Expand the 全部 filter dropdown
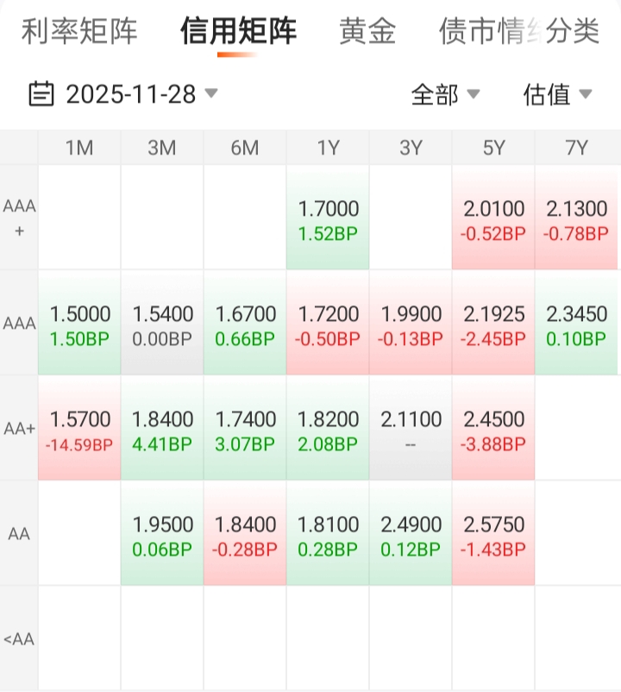Viewport: 621px width, 692px height. pyautogui.click(x=445, y=94)
